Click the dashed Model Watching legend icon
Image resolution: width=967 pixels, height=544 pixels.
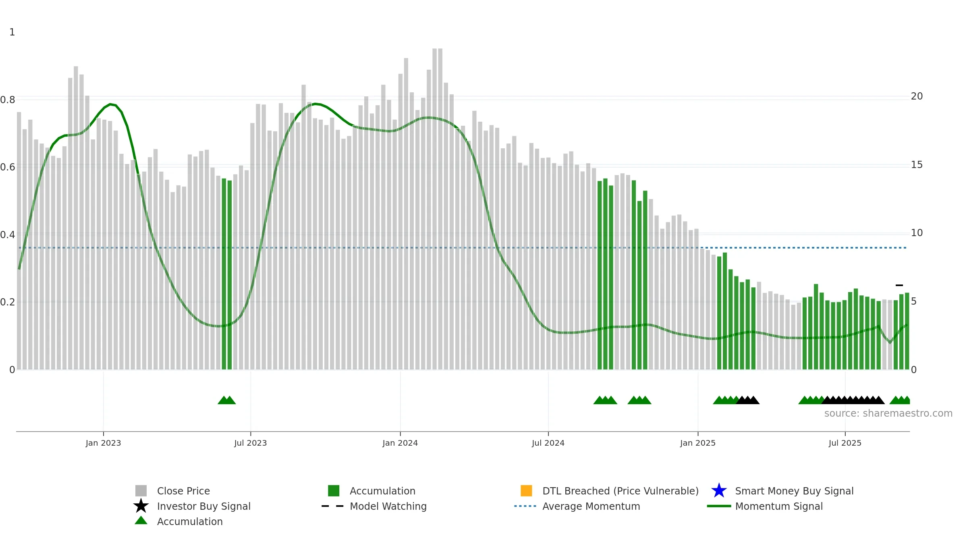(332, 506)
